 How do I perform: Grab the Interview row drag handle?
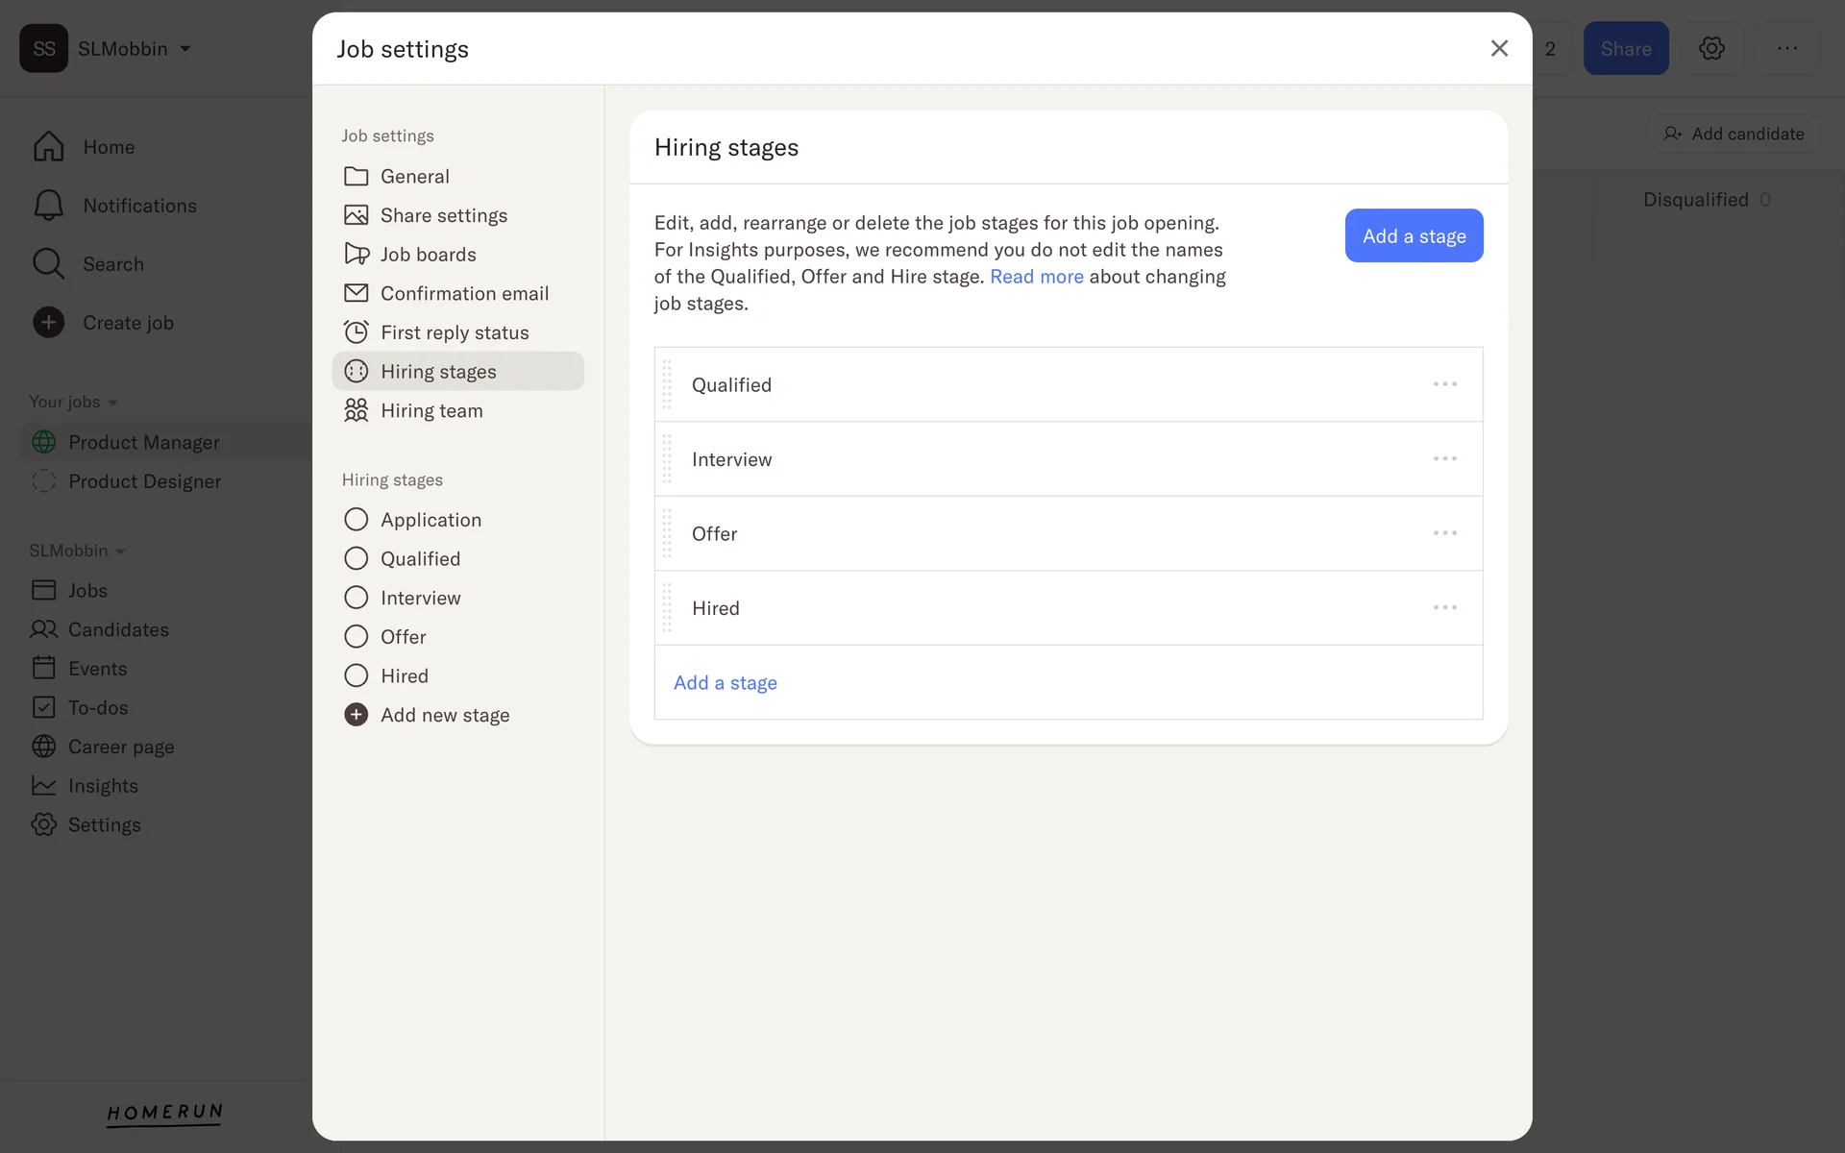point(667,459)
